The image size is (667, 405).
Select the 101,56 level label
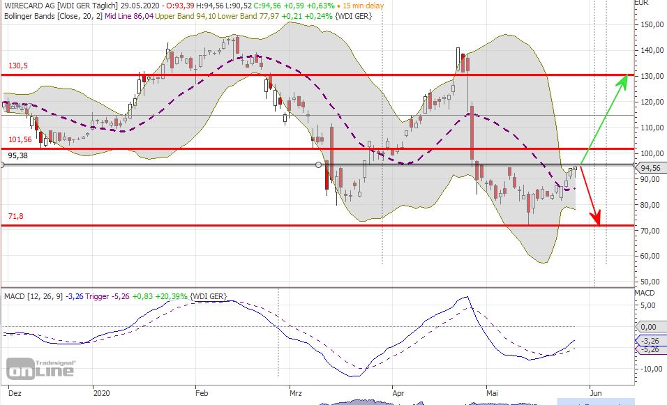coord(20,139)
